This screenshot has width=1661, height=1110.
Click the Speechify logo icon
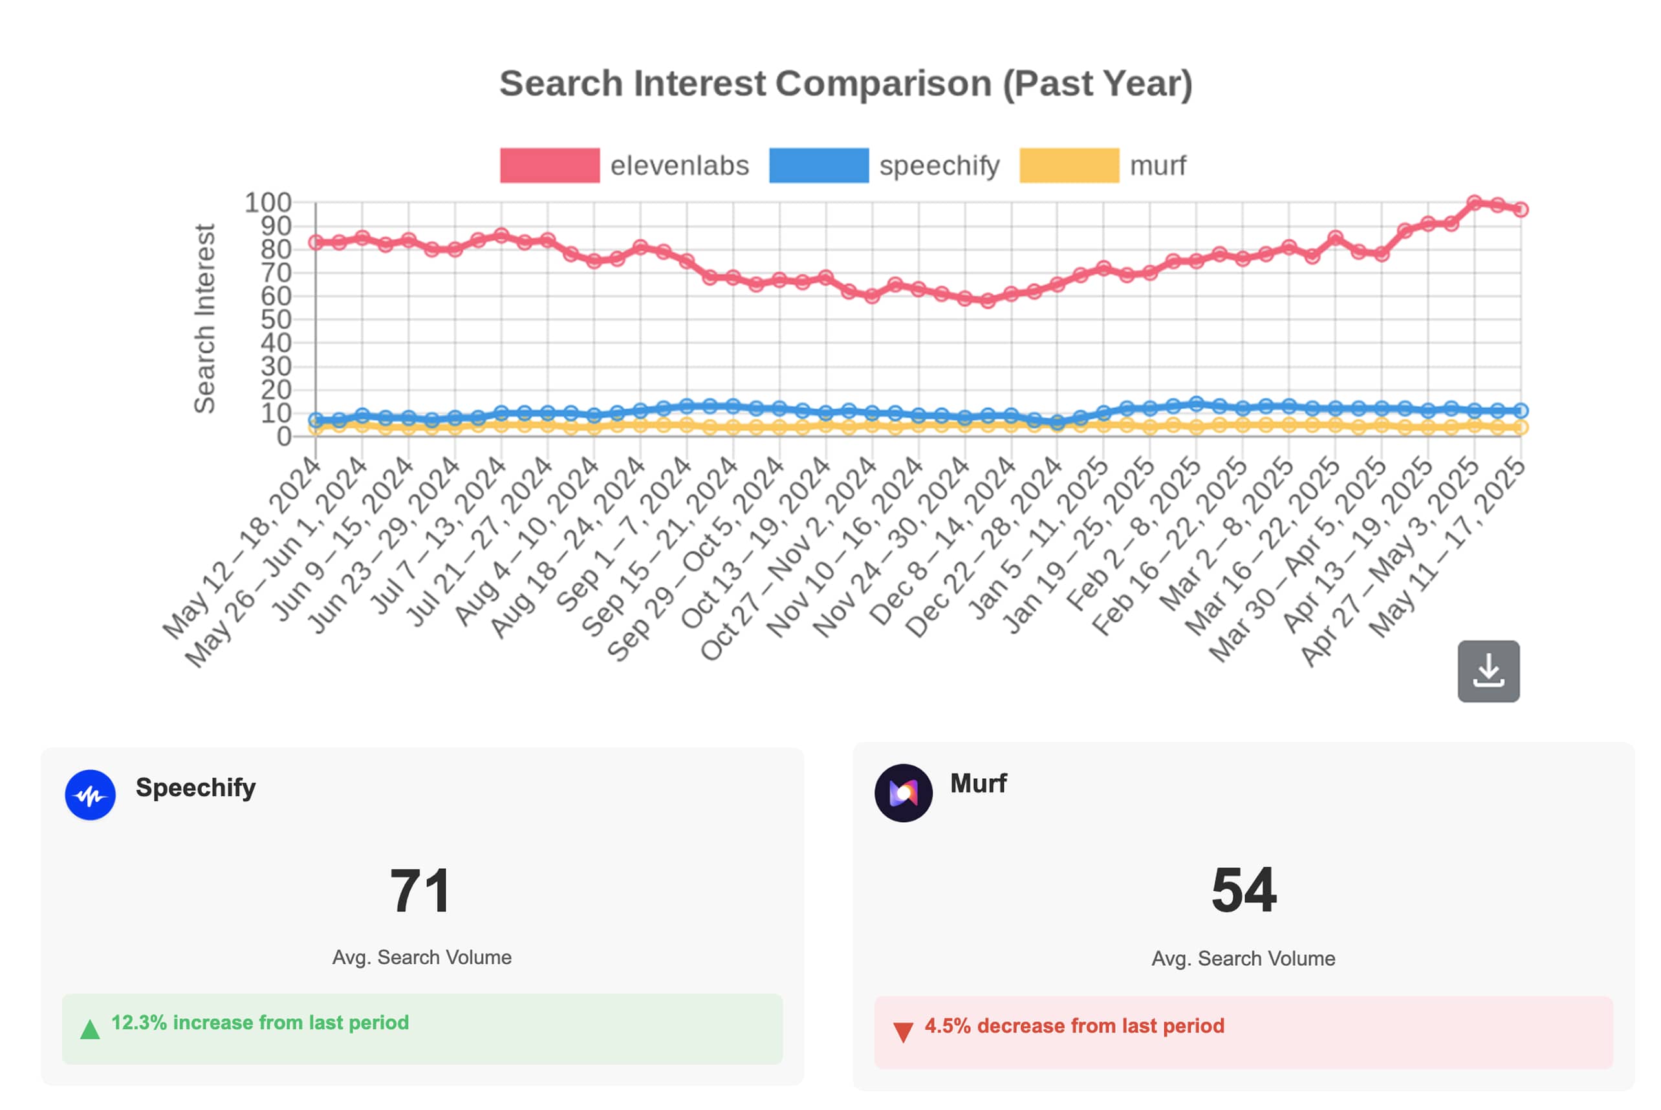tap(91, 794)
